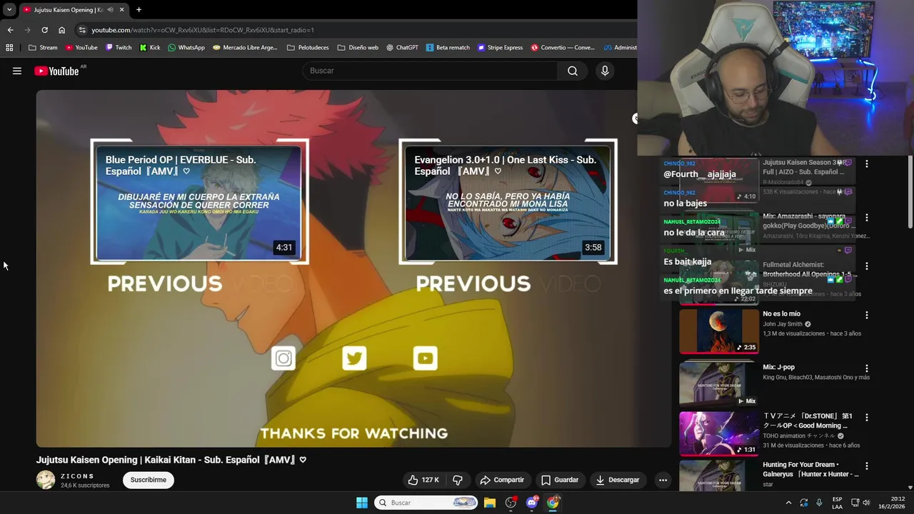The height and width of the screenshot is (514, 914).
Task: Open the clock showing 20:12
Action: point(892,503)
